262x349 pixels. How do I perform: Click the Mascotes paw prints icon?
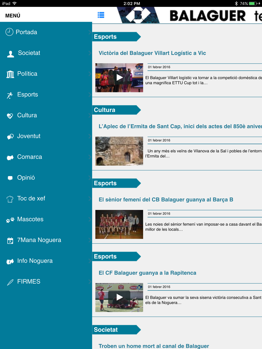pos(10,220)
